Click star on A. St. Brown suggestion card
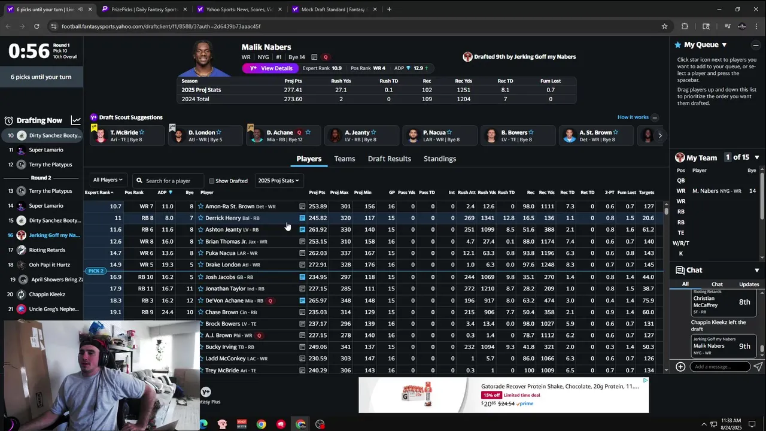766x431 pixels. coord(615,132)
